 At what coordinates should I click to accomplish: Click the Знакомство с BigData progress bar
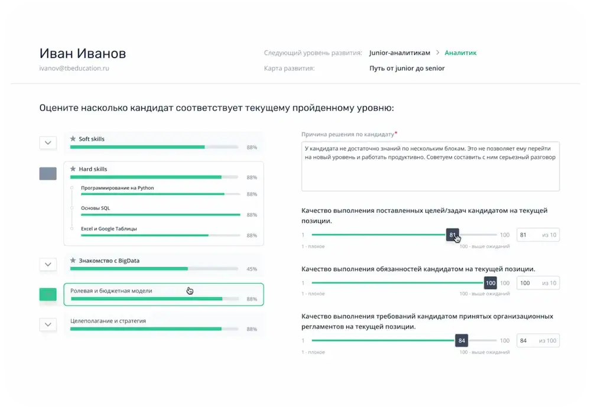(x=154, y=269)
